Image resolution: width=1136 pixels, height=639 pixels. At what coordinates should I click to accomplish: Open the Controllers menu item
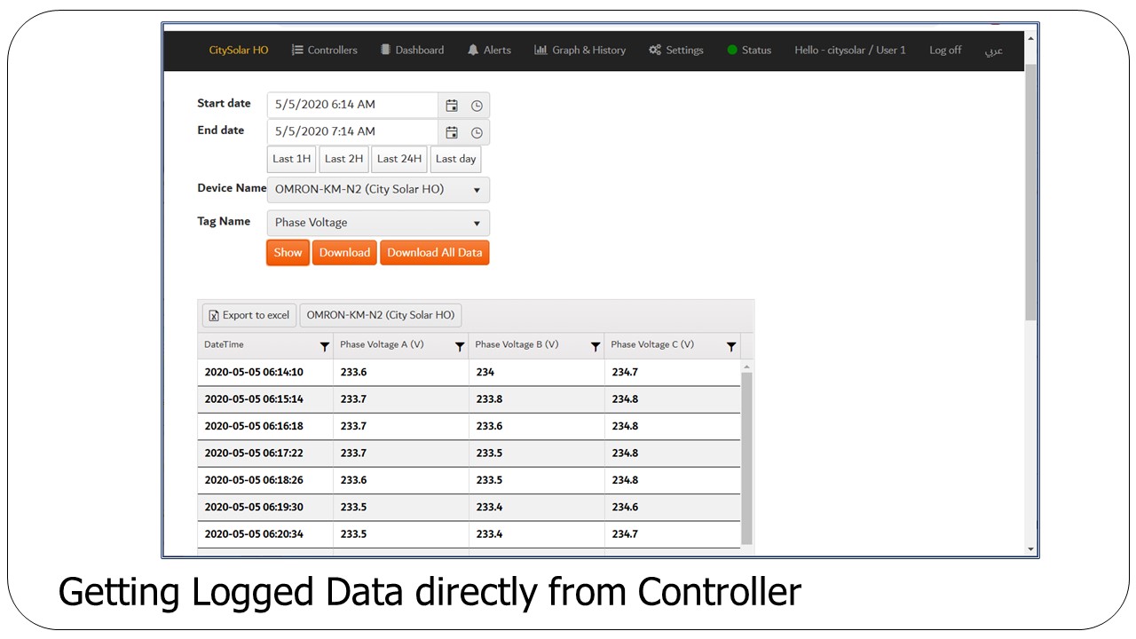[x=325, y=51]
